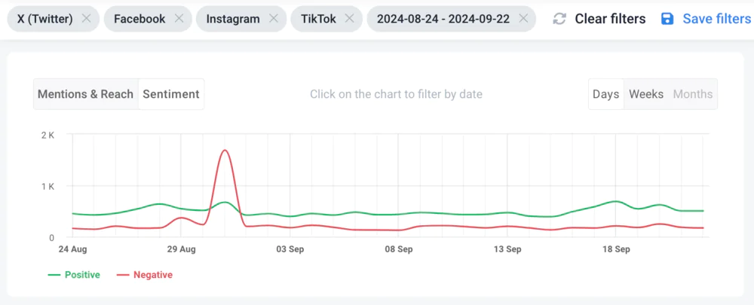Click the green legend line for Positive
This screenshot has height=305, width=754.
tap(54, 275)
